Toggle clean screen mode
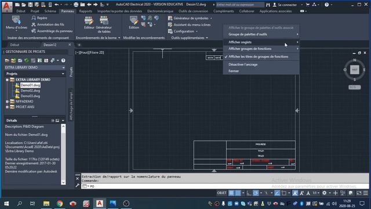This screenshot has width=371, height=209. 359,193
